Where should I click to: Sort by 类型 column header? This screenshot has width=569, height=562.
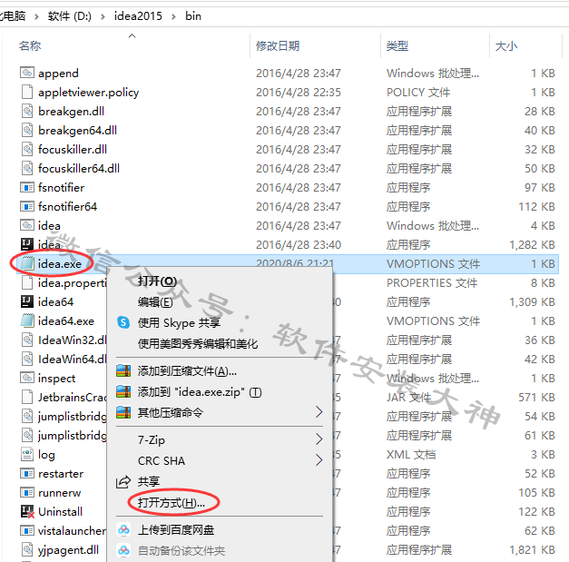click(x=397, y=45)
